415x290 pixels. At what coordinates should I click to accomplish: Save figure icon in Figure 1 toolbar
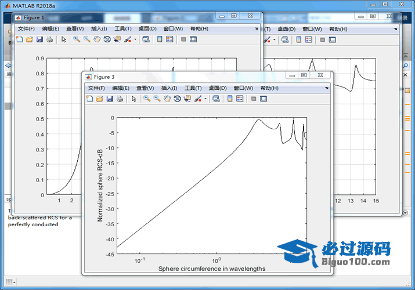click(39, 39)
